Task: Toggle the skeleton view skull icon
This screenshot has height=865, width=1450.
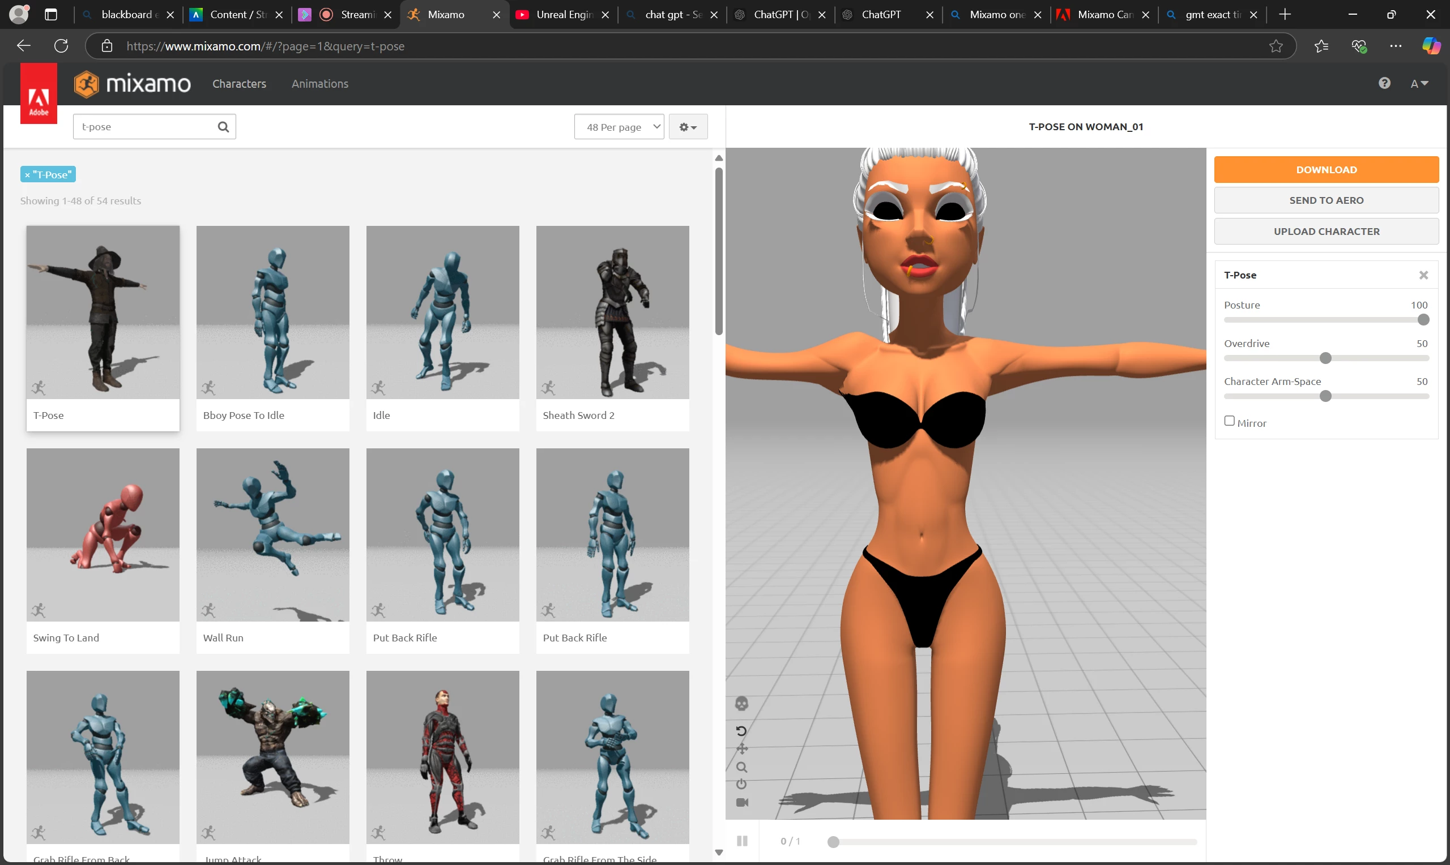Action: click(x=741, y=704)
